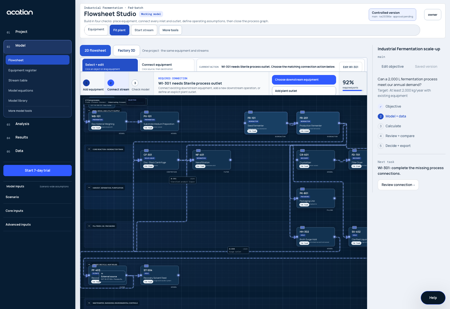
Task: Expand the Scenario inputs section
Action: pos(37,197)
